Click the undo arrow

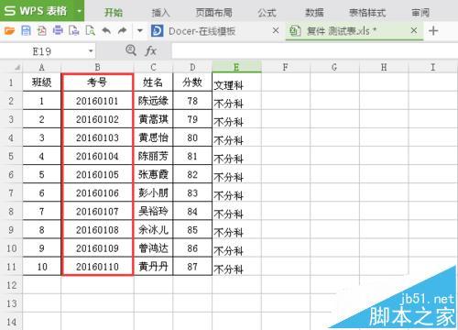106,30
